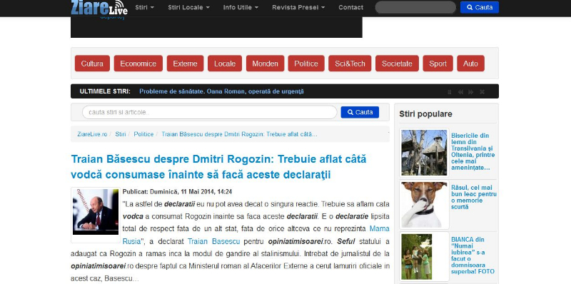Open the Stiri dropdown menu
This screenshot has height=284, width=571.
click(145, 7)
